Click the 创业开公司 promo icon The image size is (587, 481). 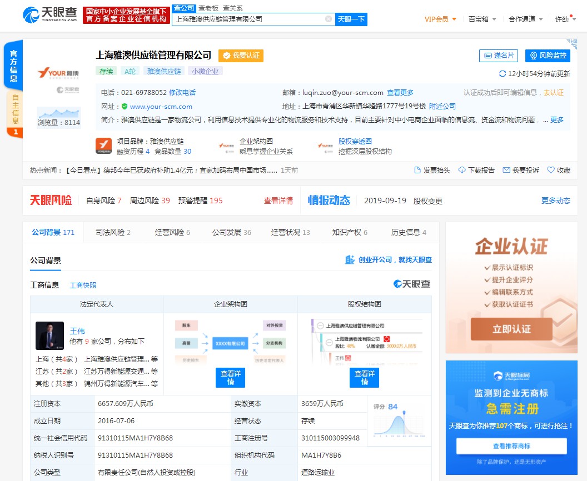pyautogui.click(x=350, y=259)
